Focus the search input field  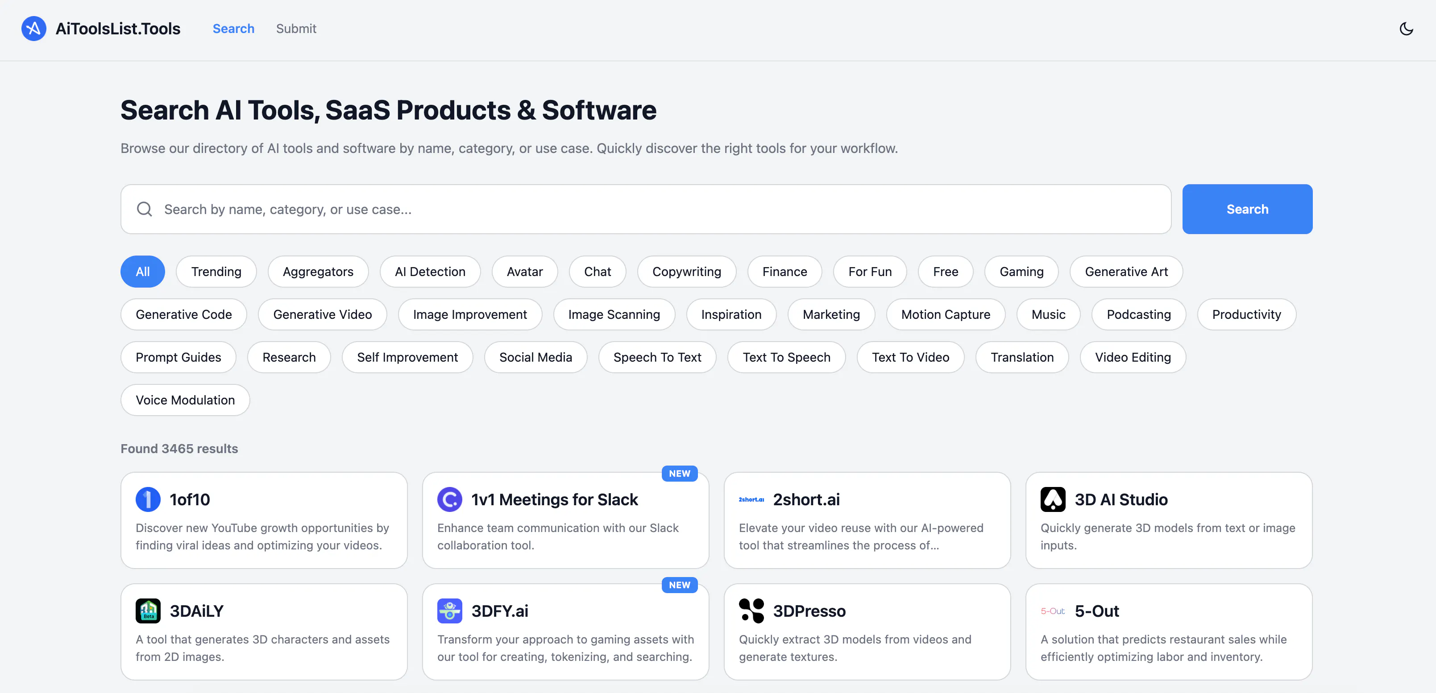(x=646, y=209)
